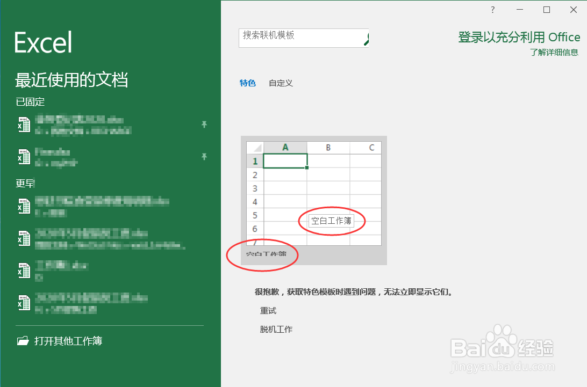Minimize the Excel start window
This screenshot has width=587, height=387.
pos(520,10)
